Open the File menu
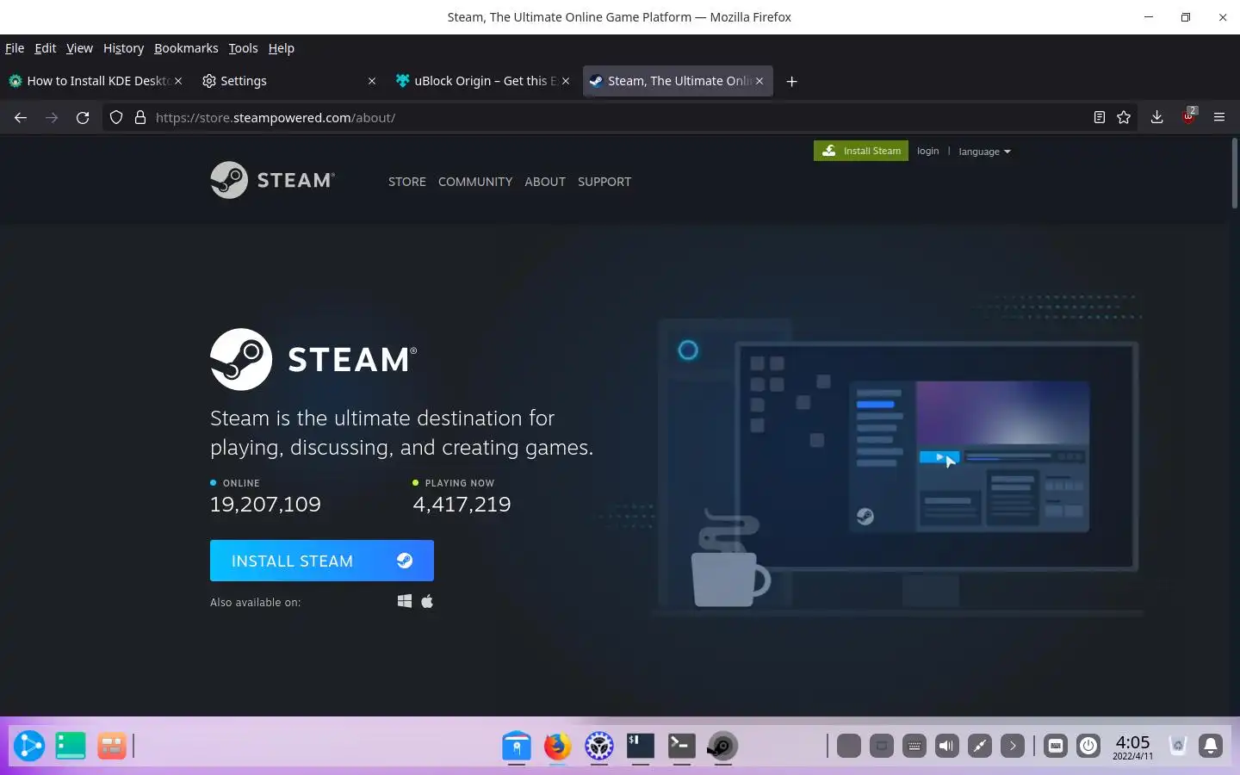 (15, 48)
